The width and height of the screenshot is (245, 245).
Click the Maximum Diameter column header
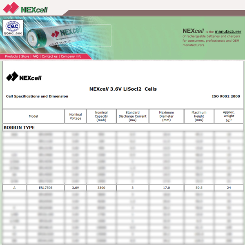166,116
